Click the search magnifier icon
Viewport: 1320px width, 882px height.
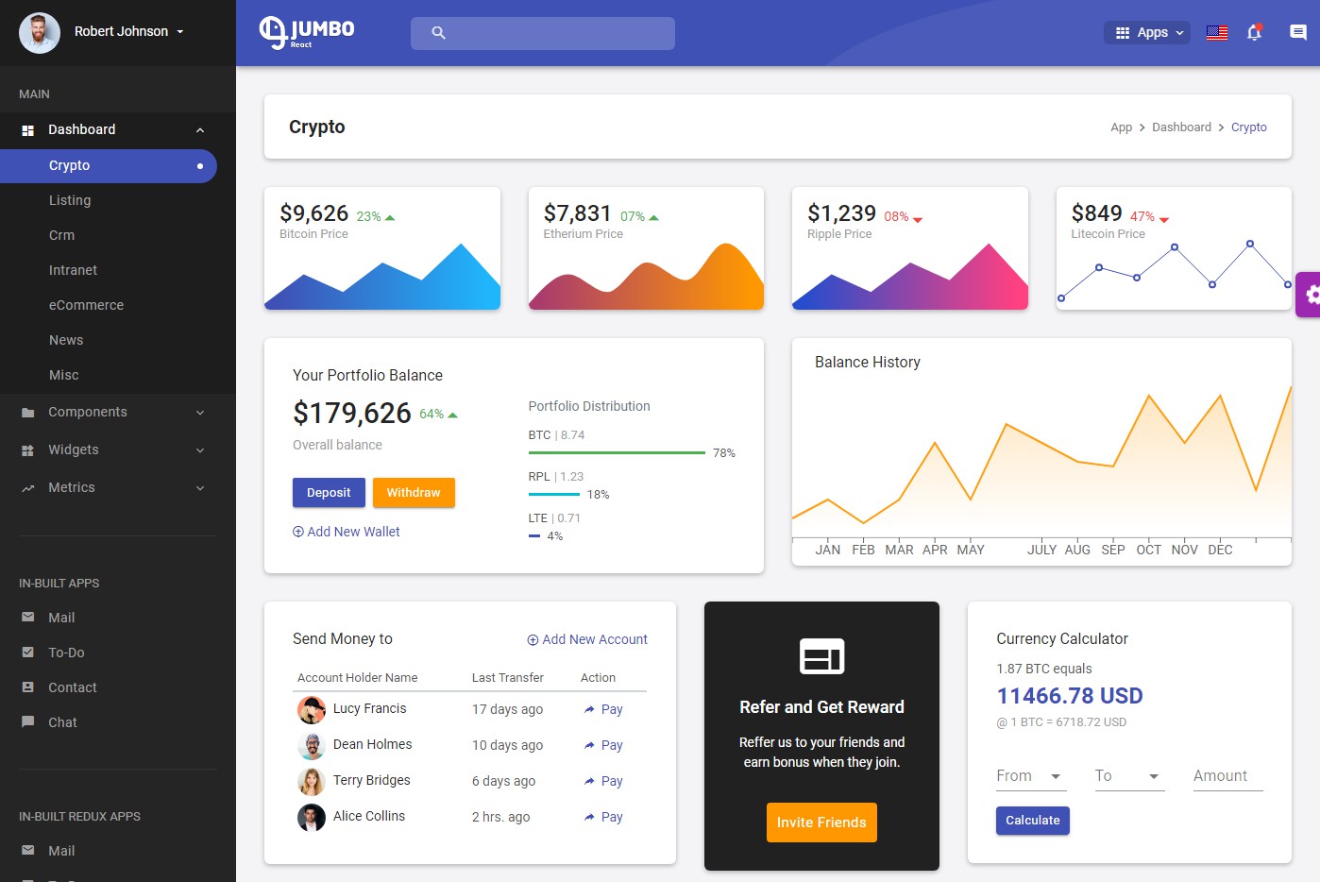click(438, 33)
